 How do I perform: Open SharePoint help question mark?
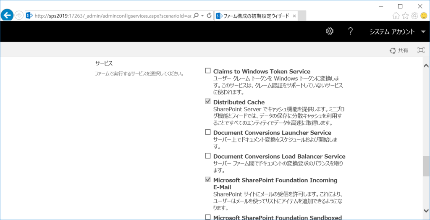(x=350, y=31)
